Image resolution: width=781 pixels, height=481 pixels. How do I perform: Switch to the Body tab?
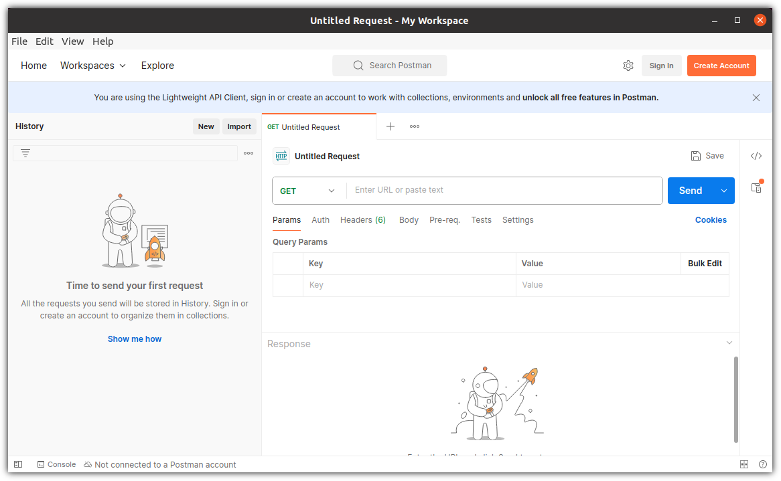[409, 220]
